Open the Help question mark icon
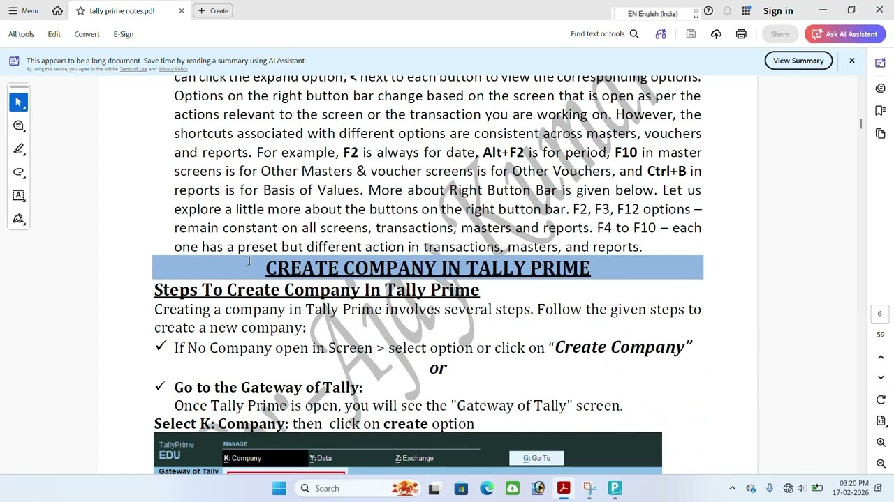The image size is (894, 502). [708, 10]
